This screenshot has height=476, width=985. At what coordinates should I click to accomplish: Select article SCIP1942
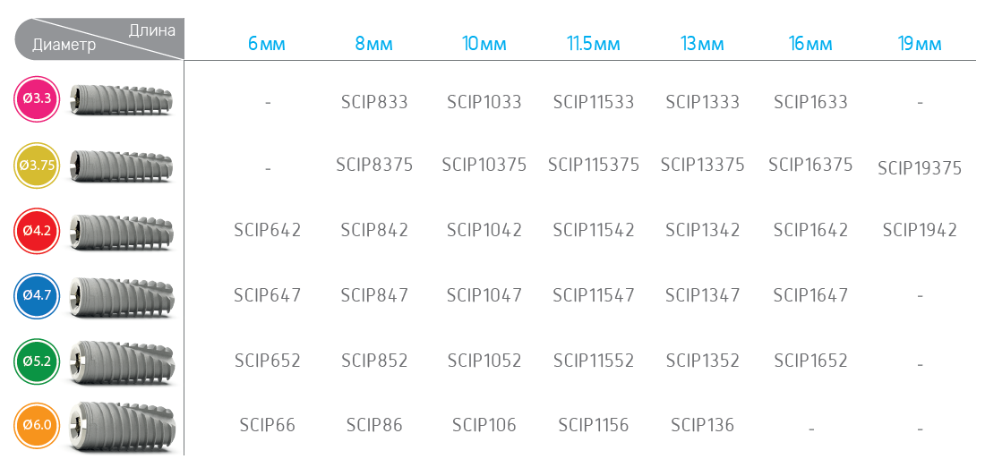tap(920, 231)
